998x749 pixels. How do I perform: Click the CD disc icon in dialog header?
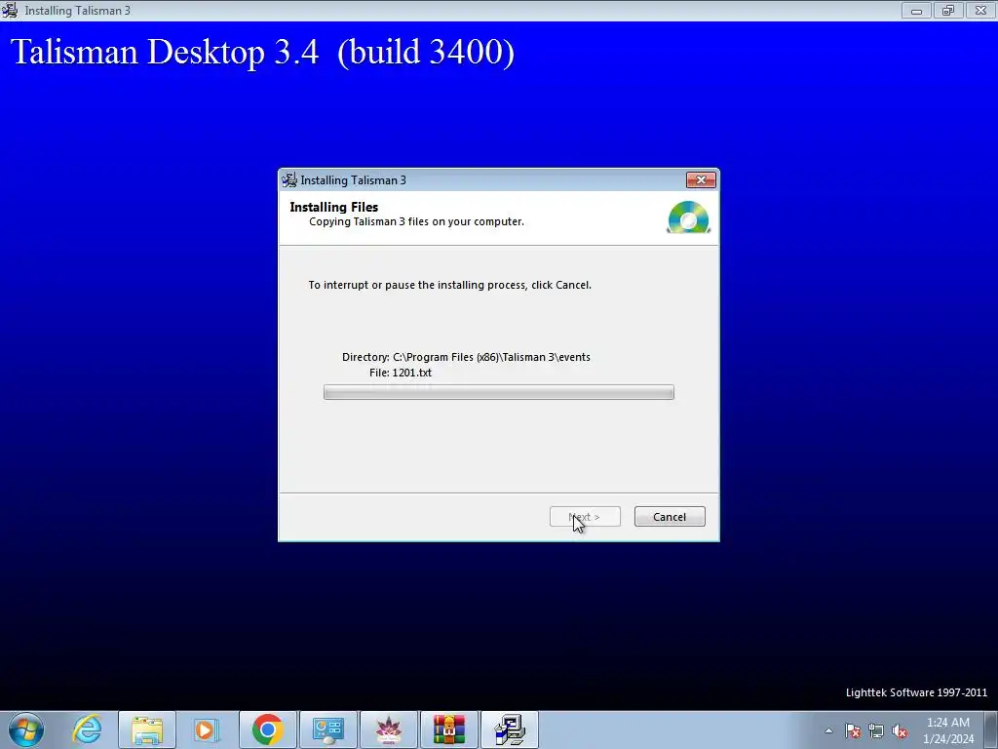[x=689, y=217]
